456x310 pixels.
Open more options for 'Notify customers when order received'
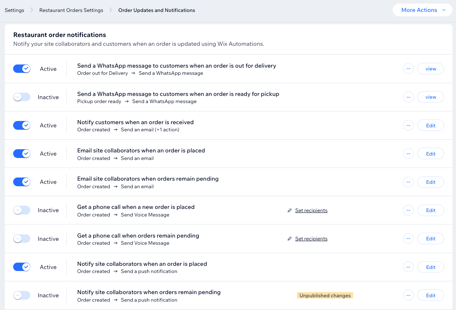click(408, 125)
